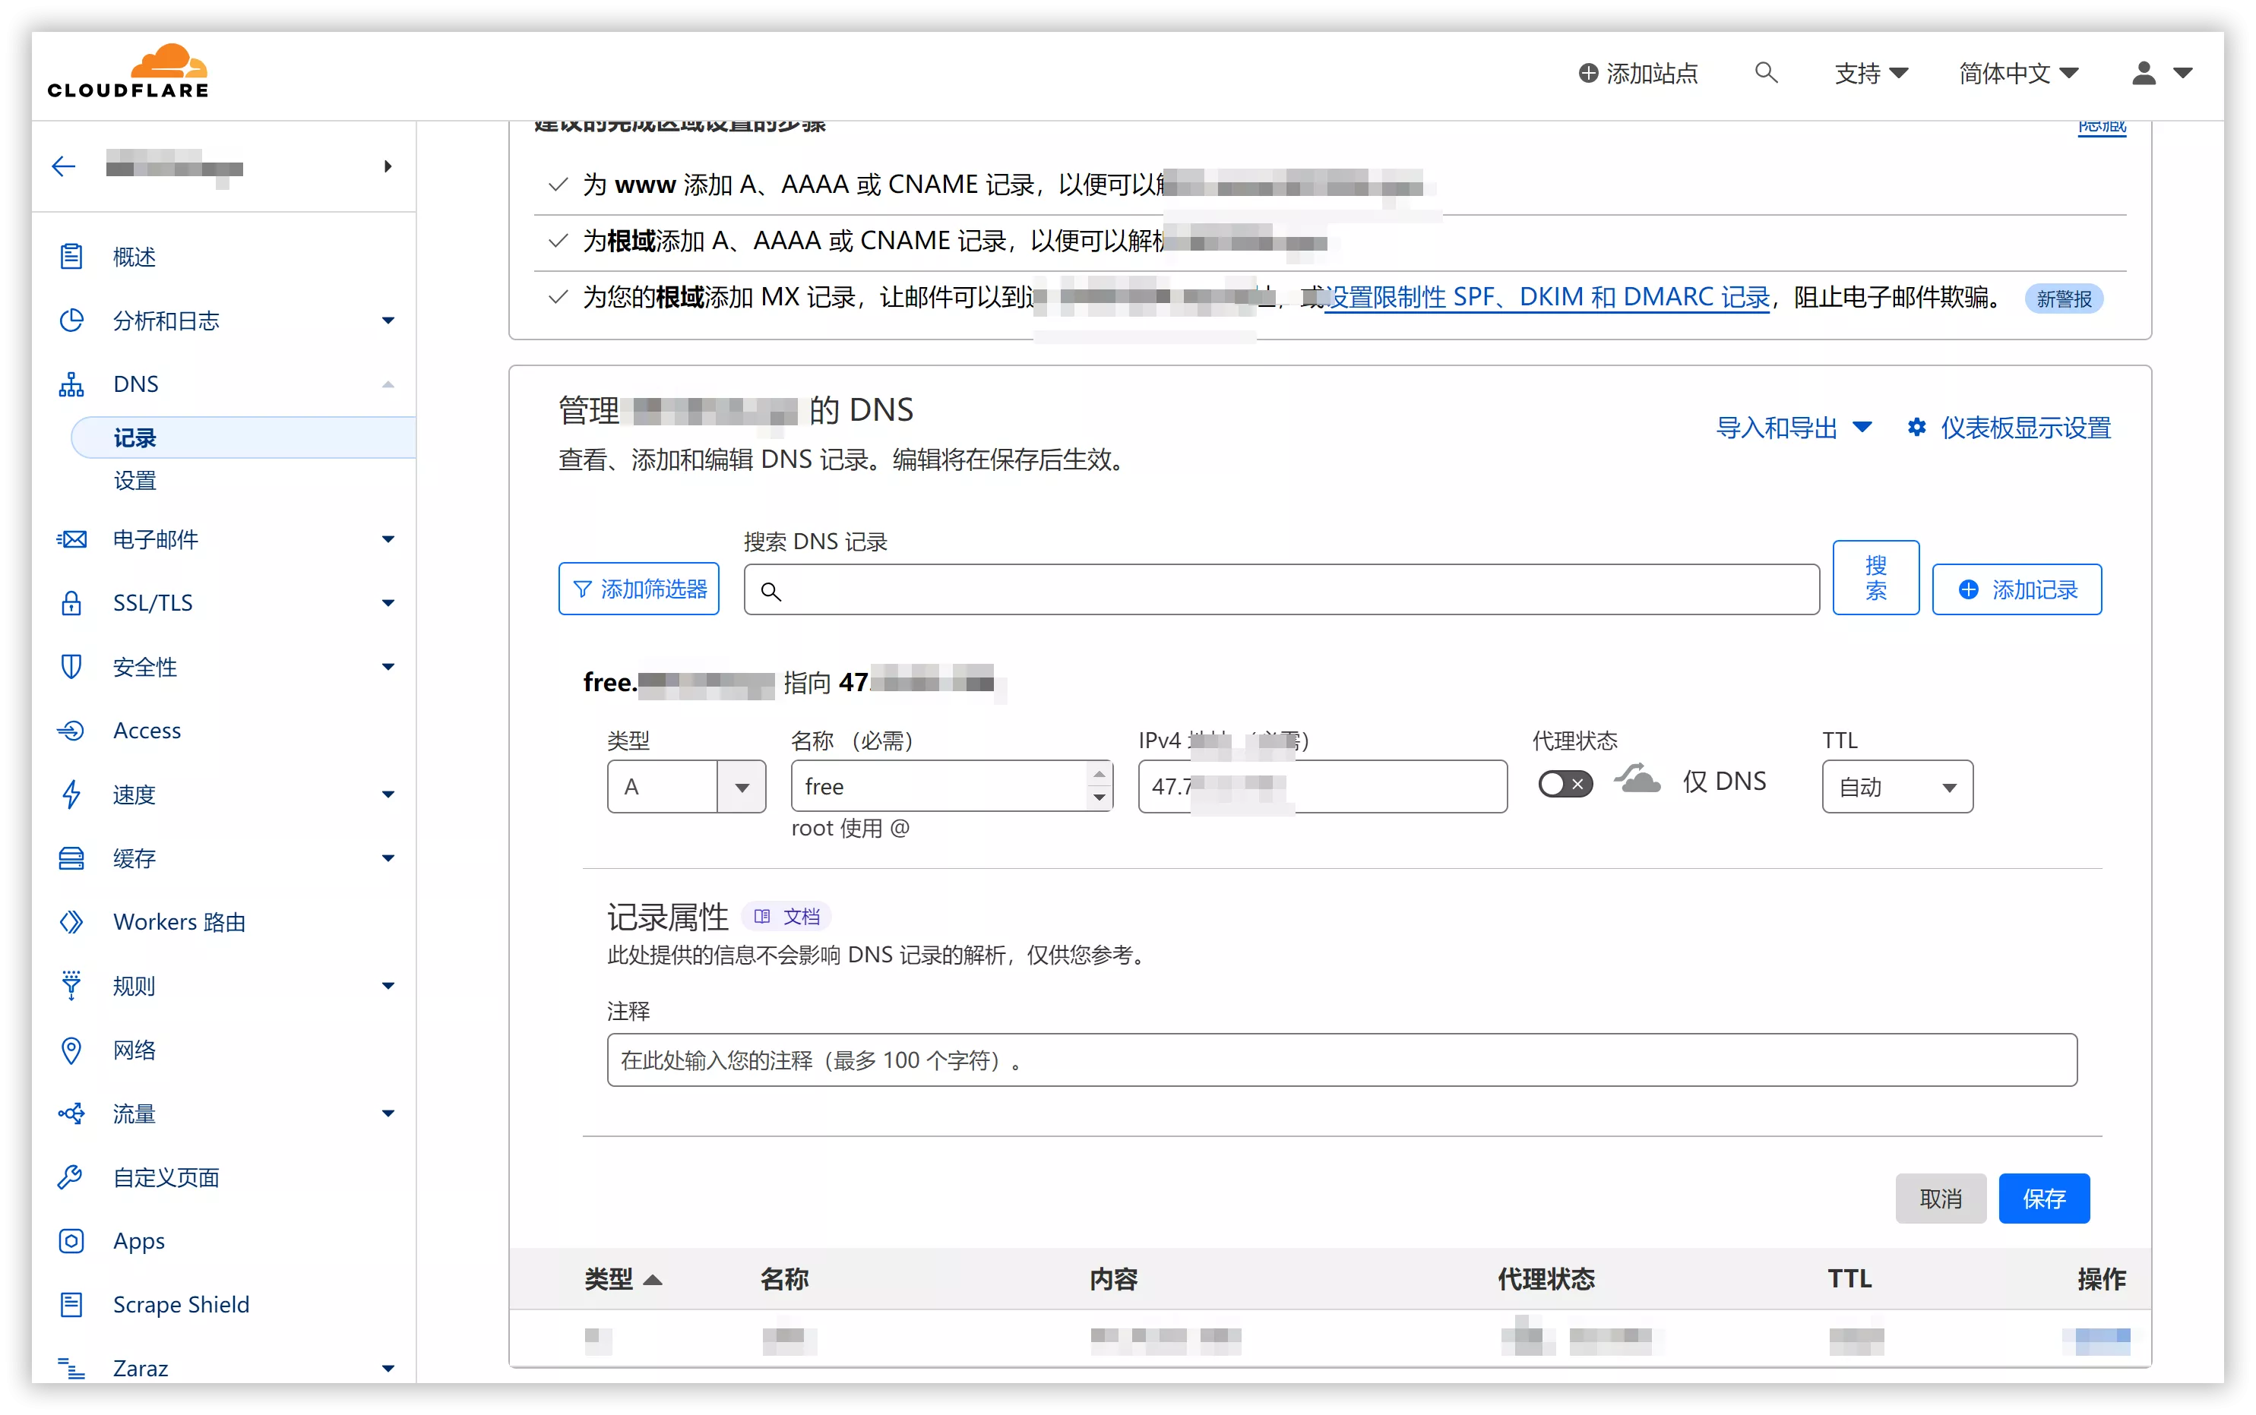Click the user account icon at top right

tap(2144, 72)
